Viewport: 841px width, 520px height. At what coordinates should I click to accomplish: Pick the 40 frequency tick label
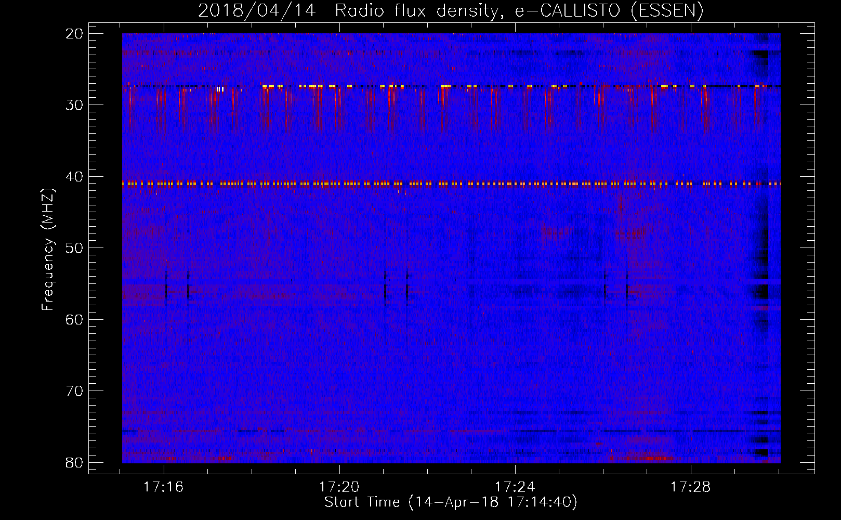pos(75,177)
